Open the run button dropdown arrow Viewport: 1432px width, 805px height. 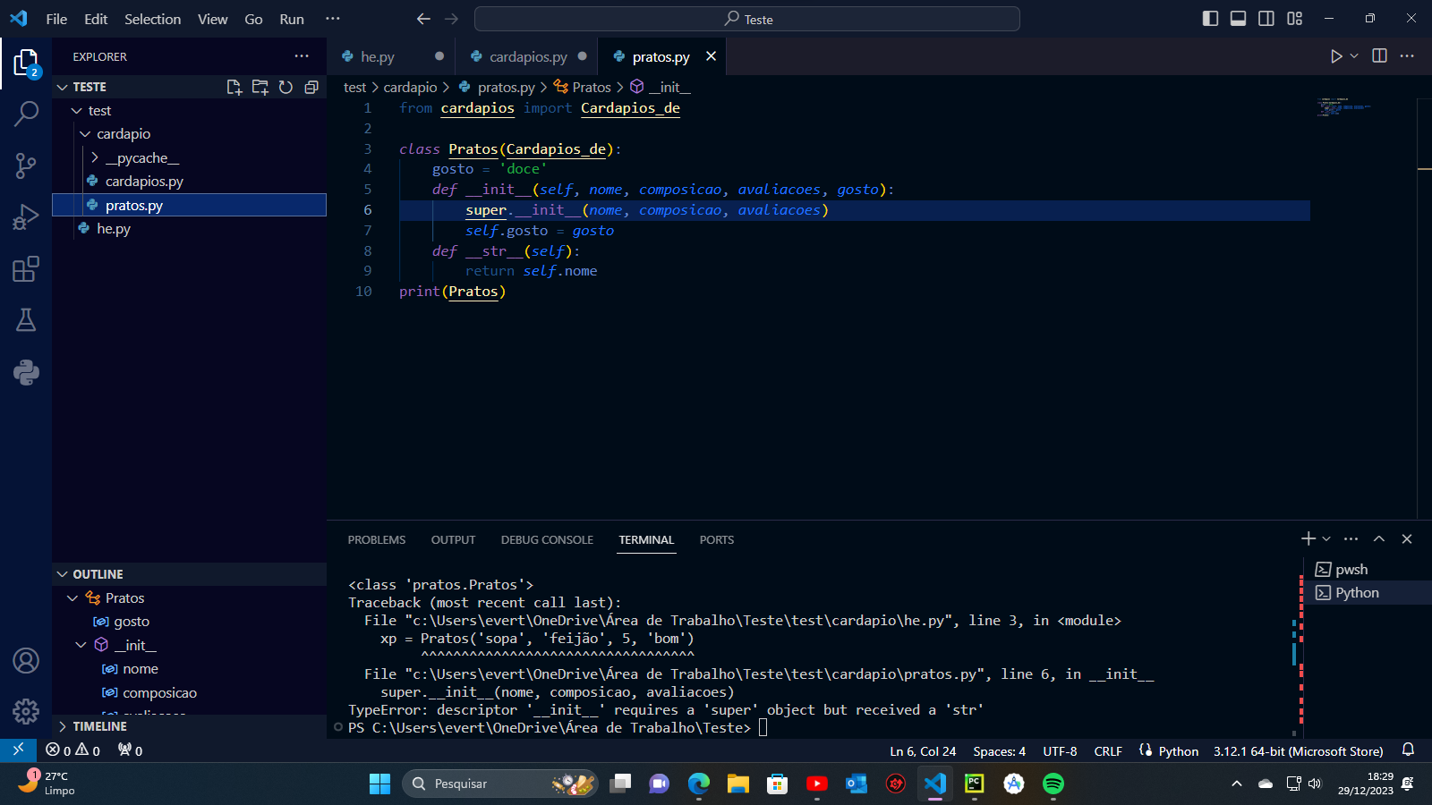(x=1354, y=56)
